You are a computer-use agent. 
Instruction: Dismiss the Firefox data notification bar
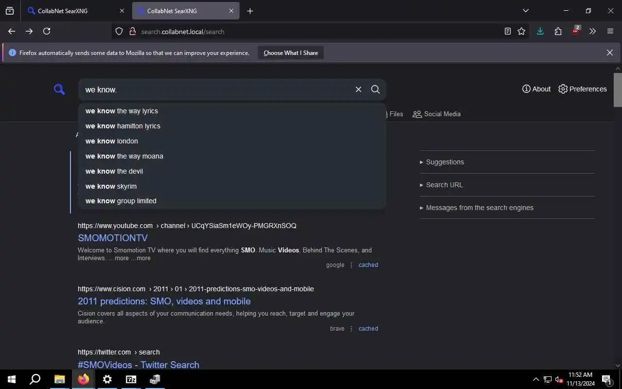coord(610,53)
